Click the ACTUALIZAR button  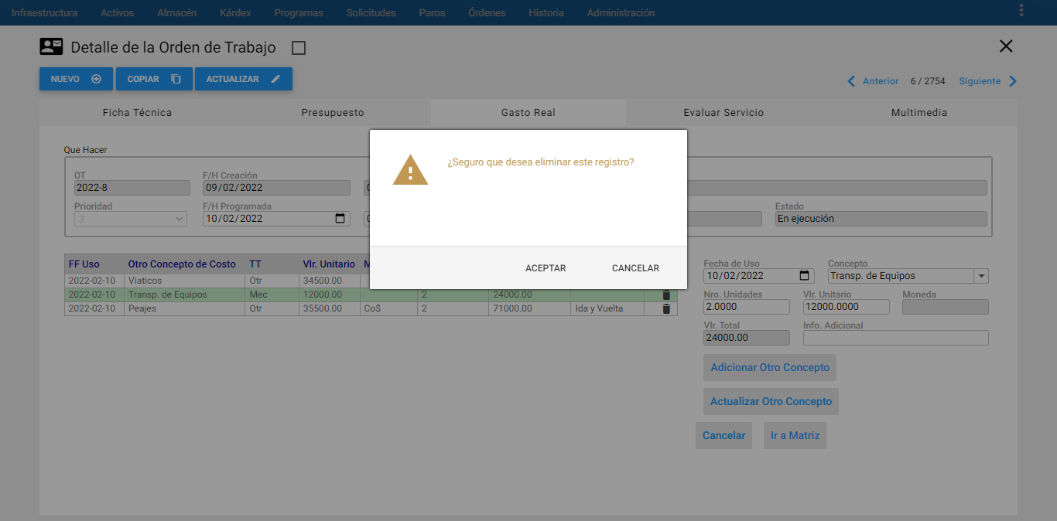[x=244, y=79]
